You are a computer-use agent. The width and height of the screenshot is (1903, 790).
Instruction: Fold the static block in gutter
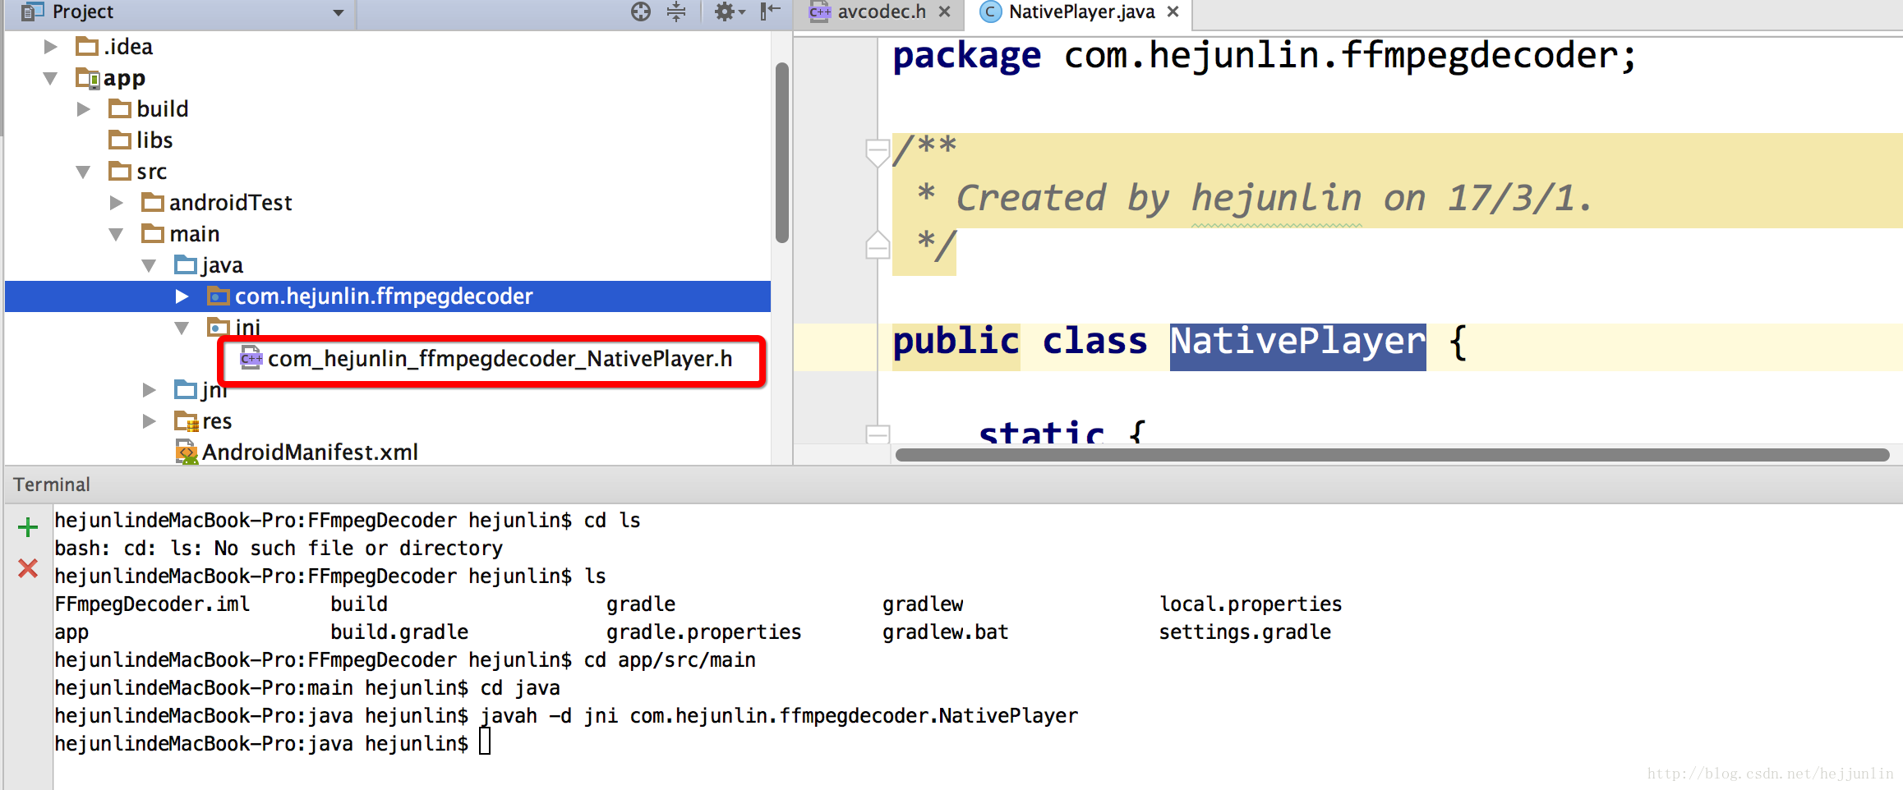[878, 434]
